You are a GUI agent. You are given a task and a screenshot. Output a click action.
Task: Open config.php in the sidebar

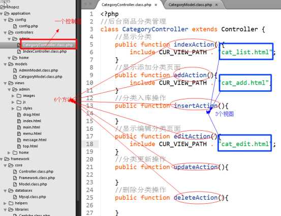coord(28,26)
